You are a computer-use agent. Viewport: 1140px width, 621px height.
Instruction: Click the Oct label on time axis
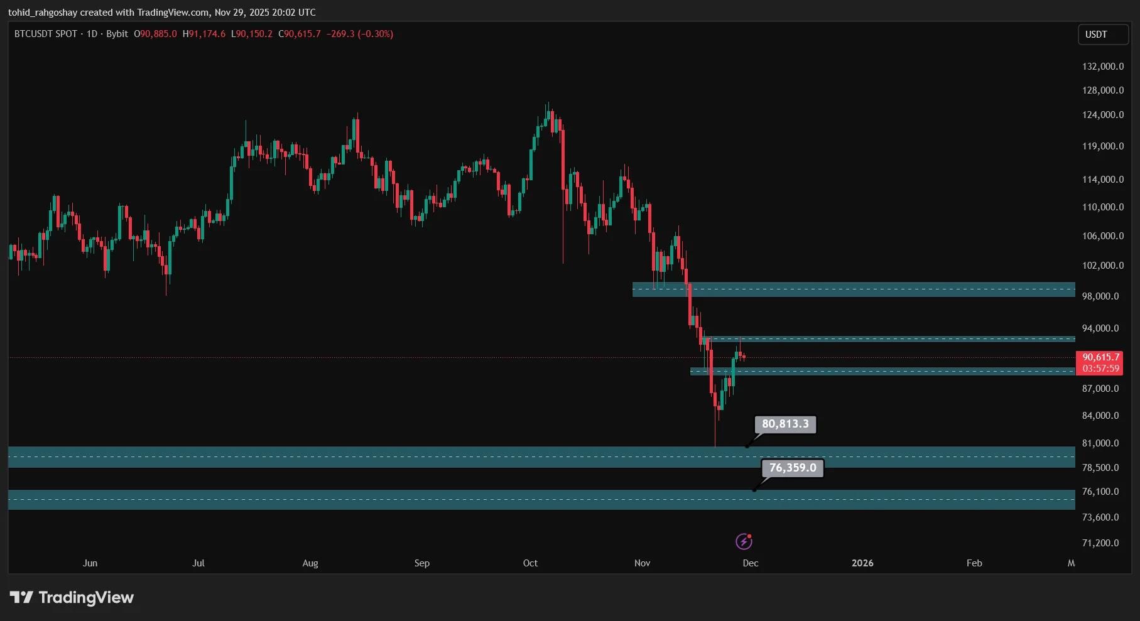(530, 563)
